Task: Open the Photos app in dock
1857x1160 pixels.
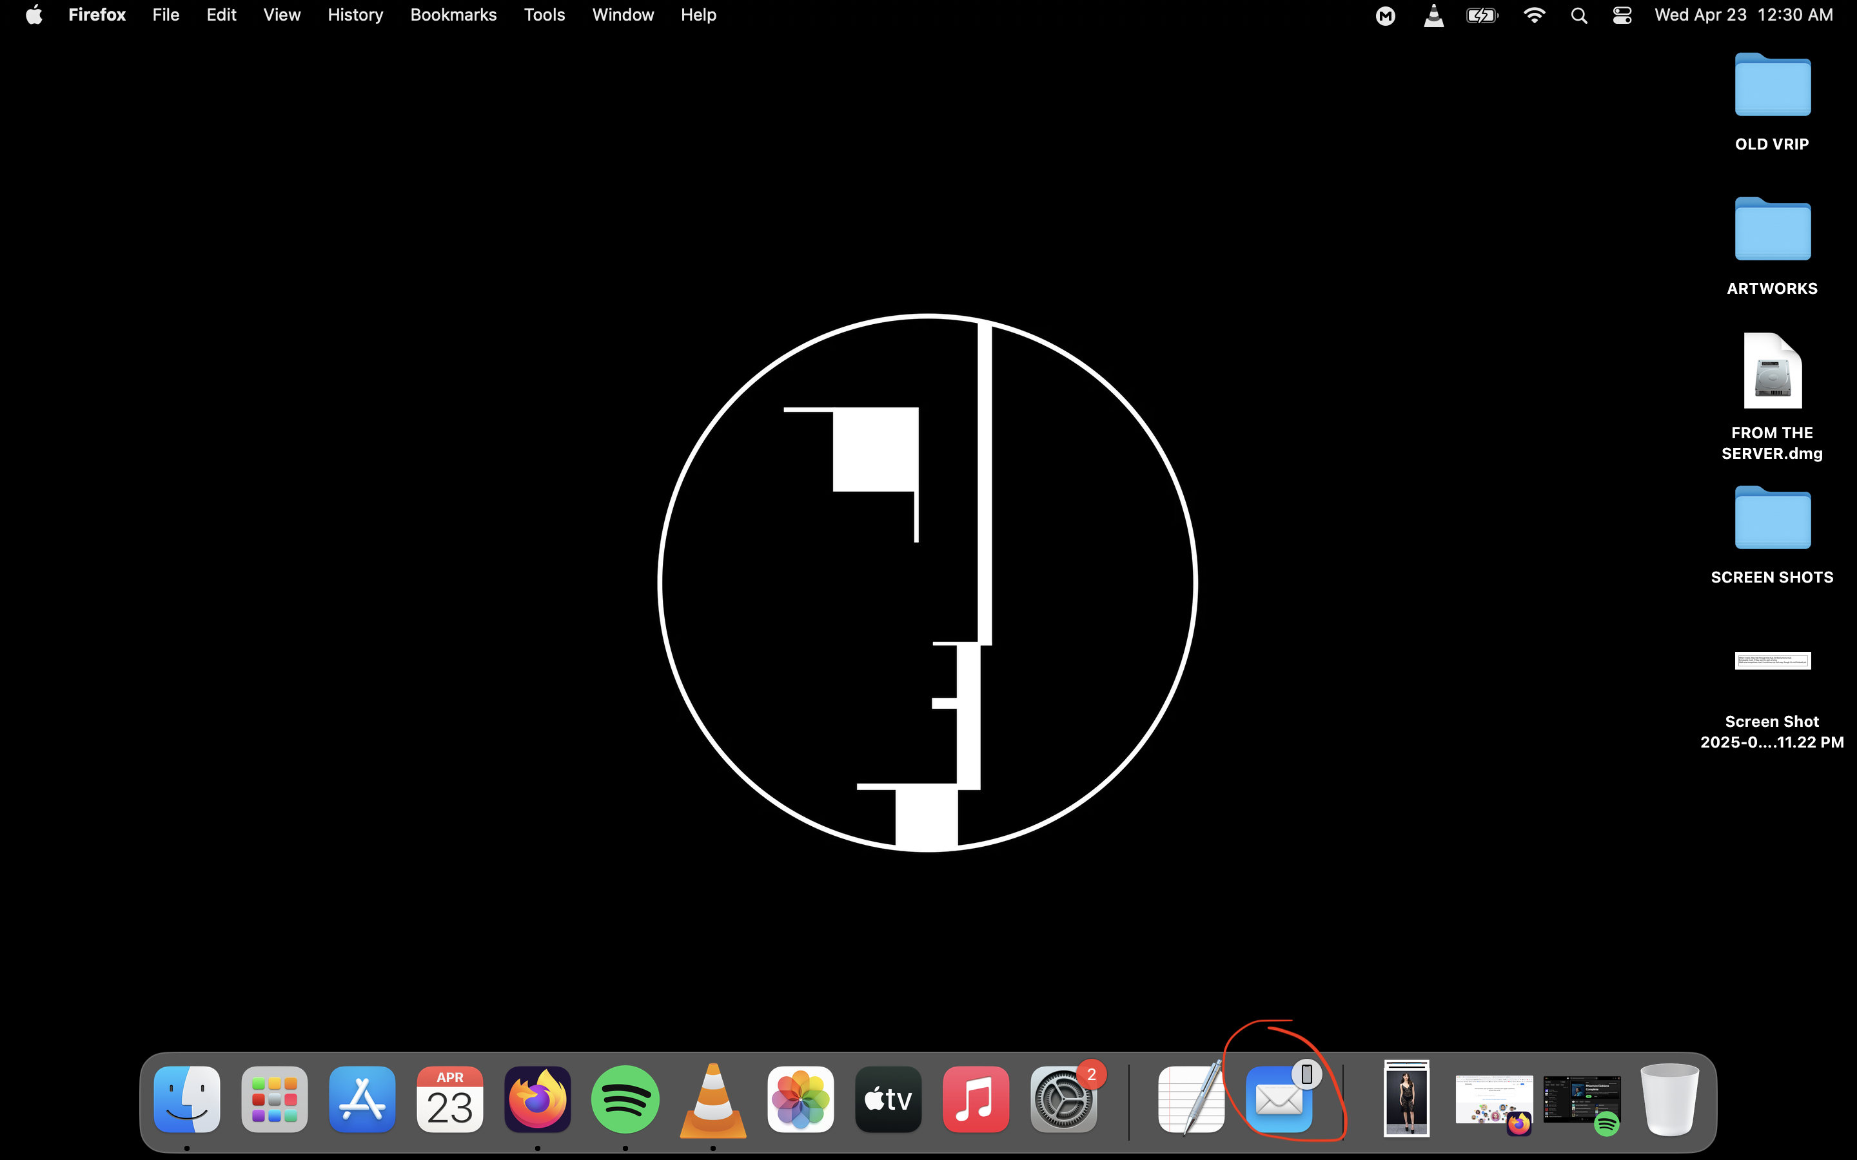Action: point(800,1099)
